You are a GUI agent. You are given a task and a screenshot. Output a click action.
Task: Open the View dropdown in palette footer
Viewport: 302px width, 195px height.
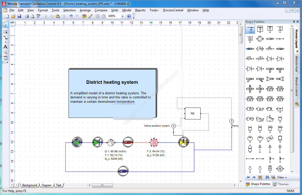point(282,177)
